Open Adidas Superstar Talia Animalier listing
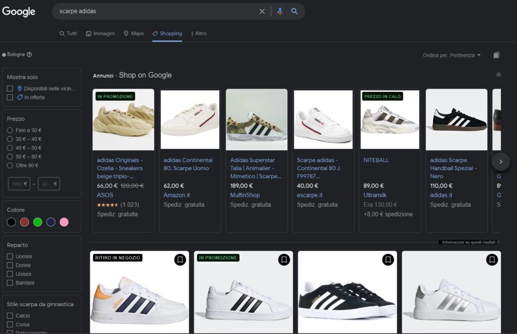This screenshot has width=517, height=334. pos(256,168)
